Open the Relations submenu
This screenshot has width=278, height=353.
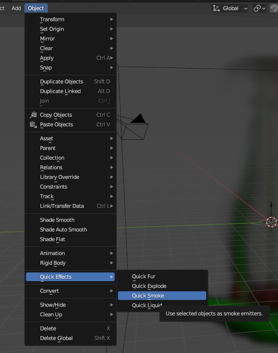click(70, 168)
